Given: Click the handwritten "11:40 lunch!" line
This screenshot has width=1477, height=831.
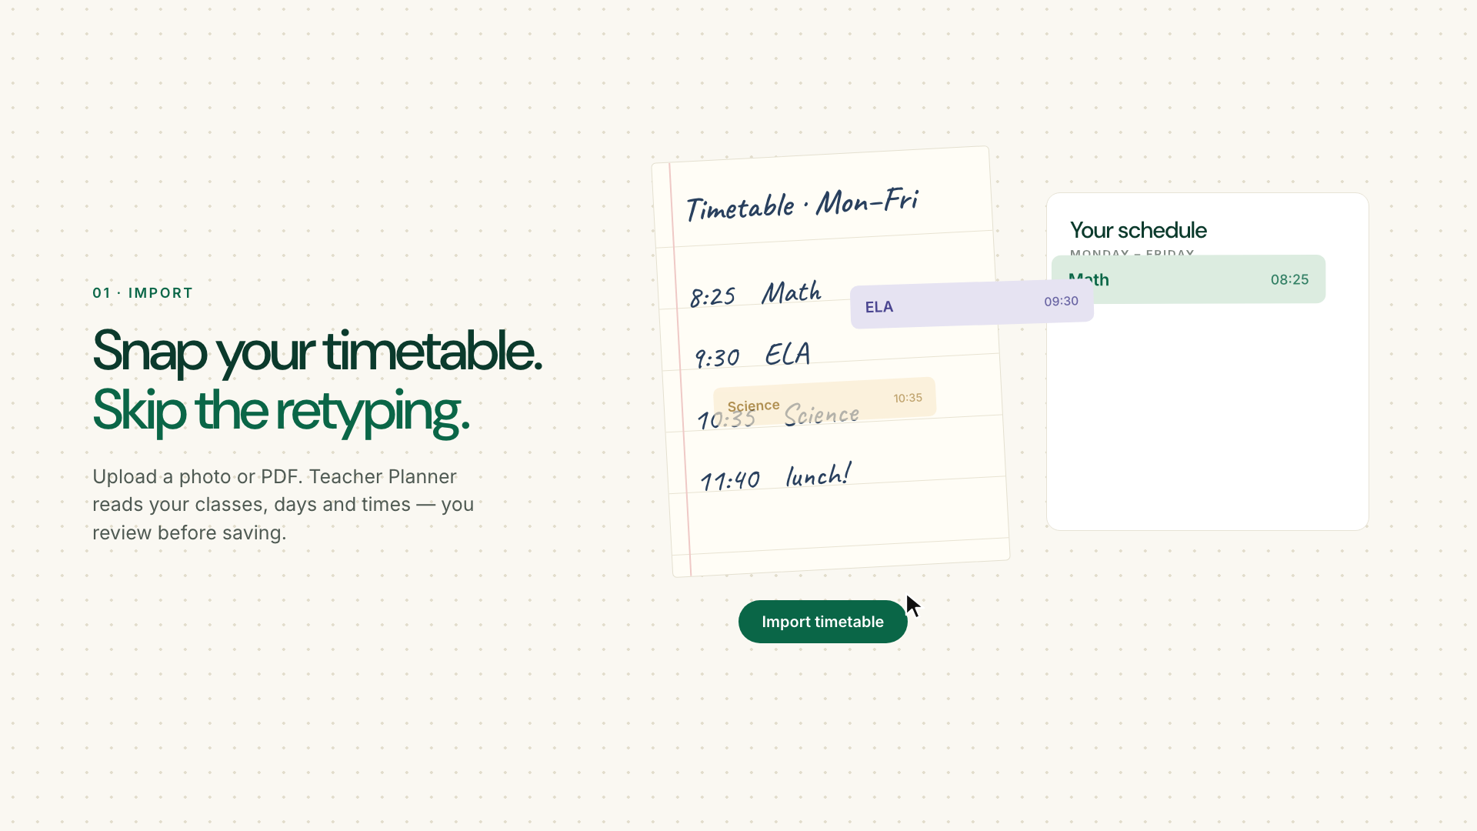Looking at the screenshot, I should pos(775,477).
